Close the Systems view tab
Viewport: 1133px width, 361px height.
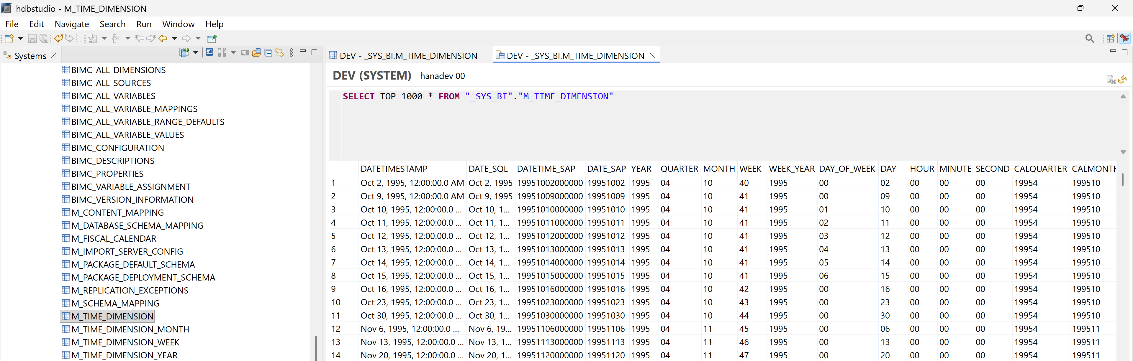tap(54, 55)
